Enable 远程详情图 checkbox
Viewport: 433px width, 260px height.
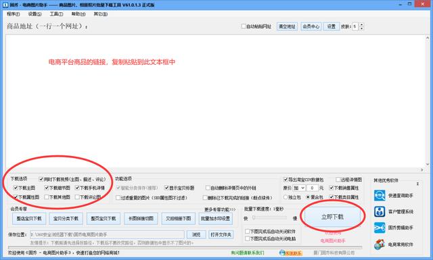(338, 180)
